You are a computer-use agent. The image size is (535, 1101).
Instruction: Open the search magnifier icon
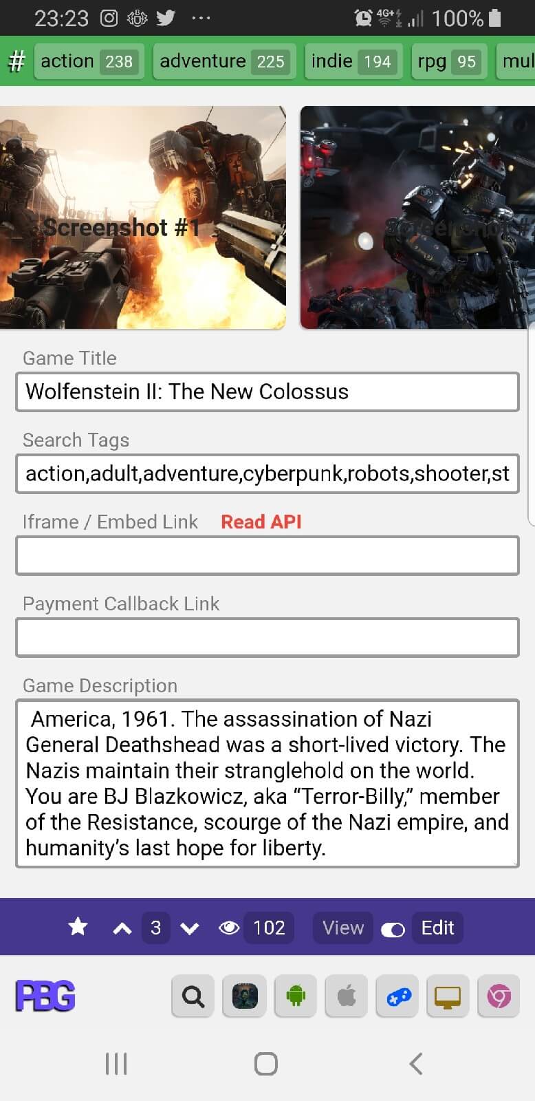pos(193,996)
